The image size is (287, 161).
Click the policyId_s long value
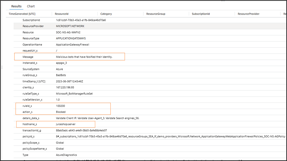[x=171, y=136]
